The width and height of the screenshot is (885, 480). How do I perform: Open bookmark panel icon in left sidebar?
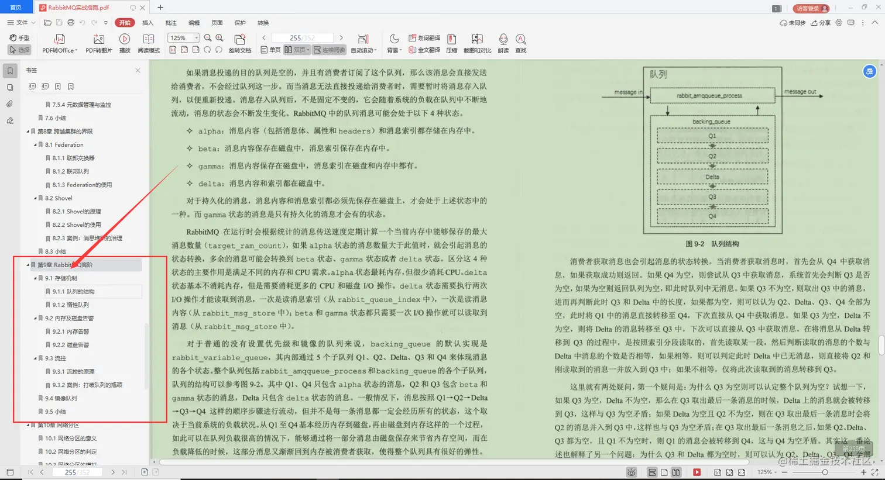(x=10, y=71)
